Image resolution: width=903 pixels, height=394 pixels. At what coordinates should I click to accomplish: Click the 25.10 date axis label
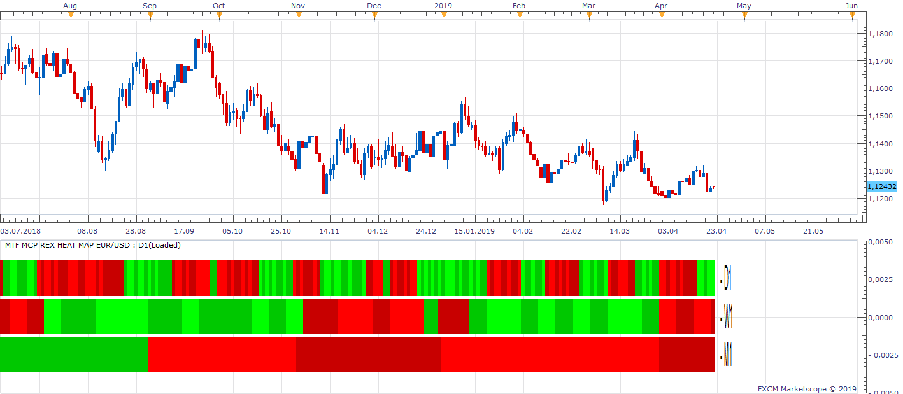point(281,231)
